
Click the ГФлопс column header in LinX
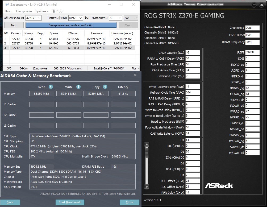click(x=73, y=33)
